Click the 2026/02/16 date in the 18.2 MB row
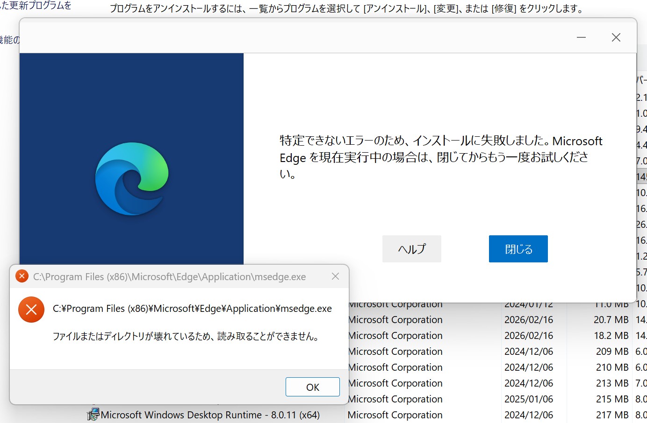 click(x=529, y=336)
